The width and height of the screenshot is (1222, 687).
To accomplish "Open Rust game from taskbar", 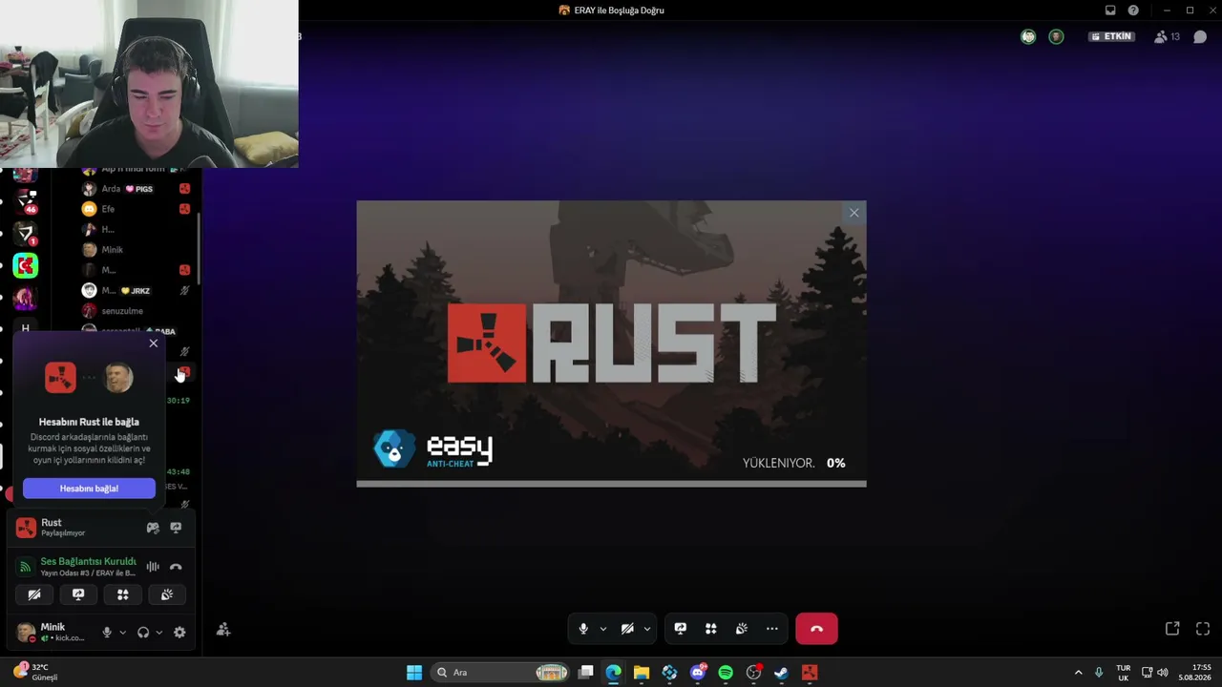I will (810, 673).
